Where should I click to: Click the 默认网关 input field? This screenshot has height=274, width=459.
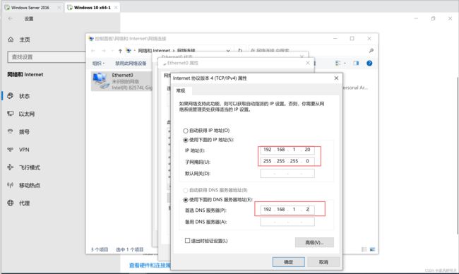tap(287, 173)
